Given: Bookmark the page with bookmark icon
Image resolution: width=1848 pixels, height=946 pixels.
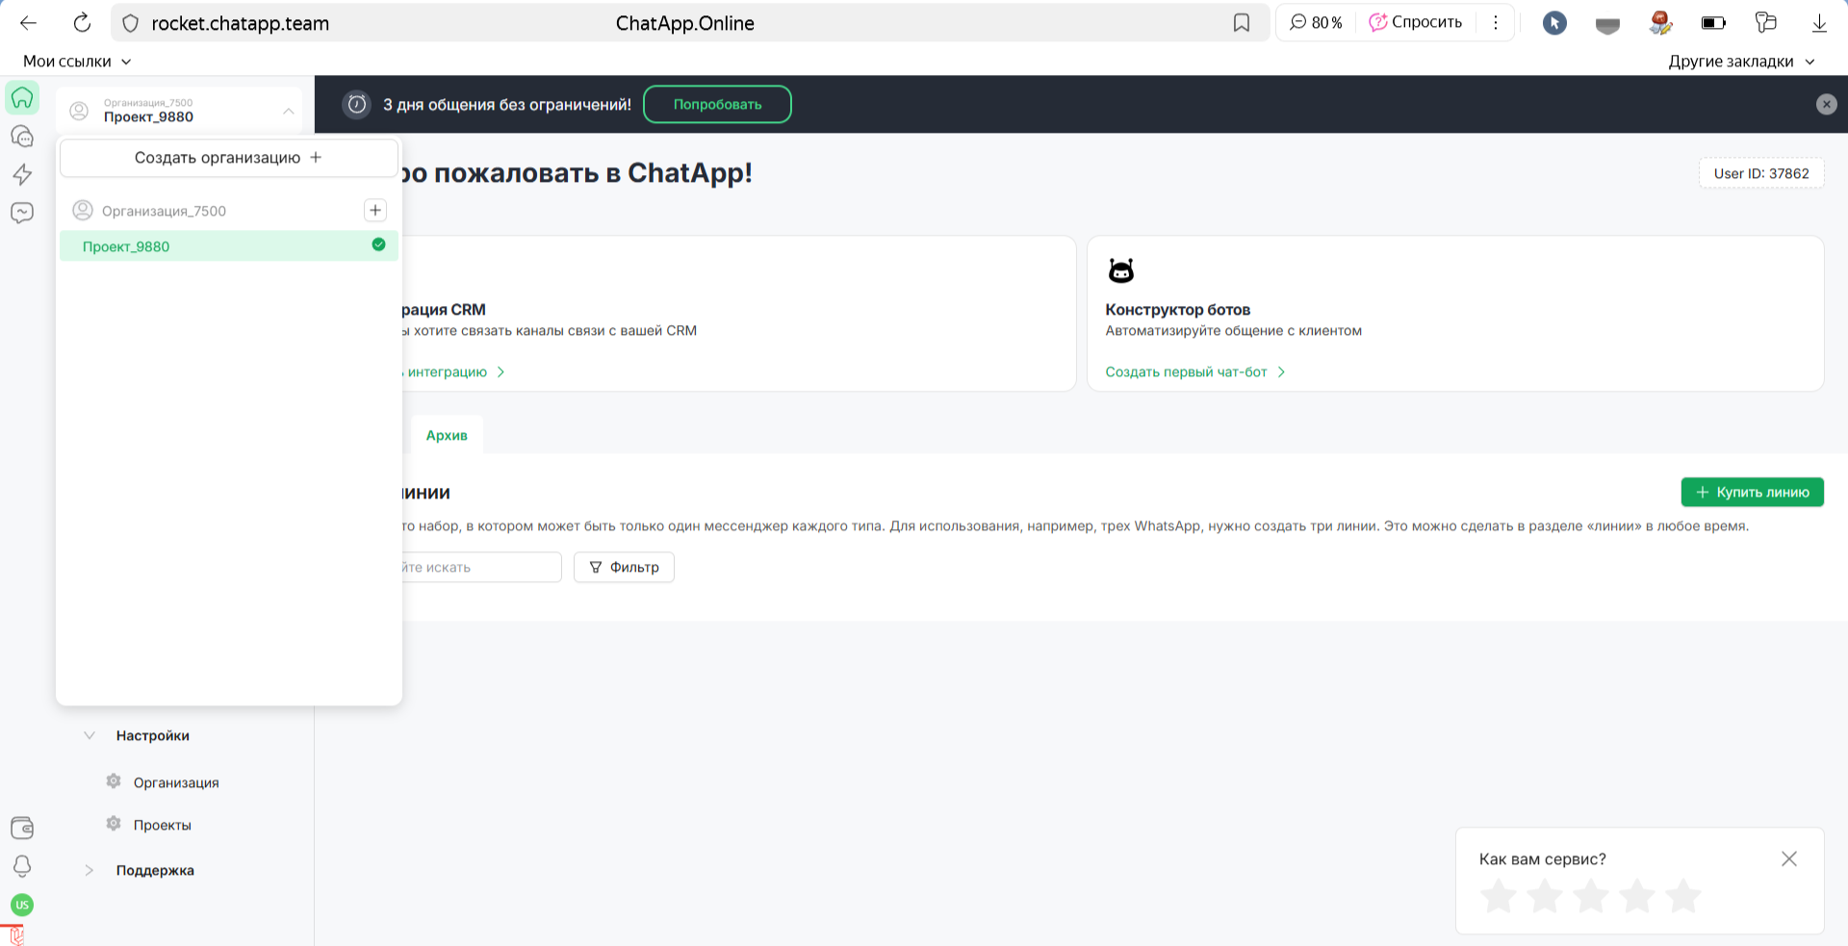Looking at the screenshot, I should 1242,23.
